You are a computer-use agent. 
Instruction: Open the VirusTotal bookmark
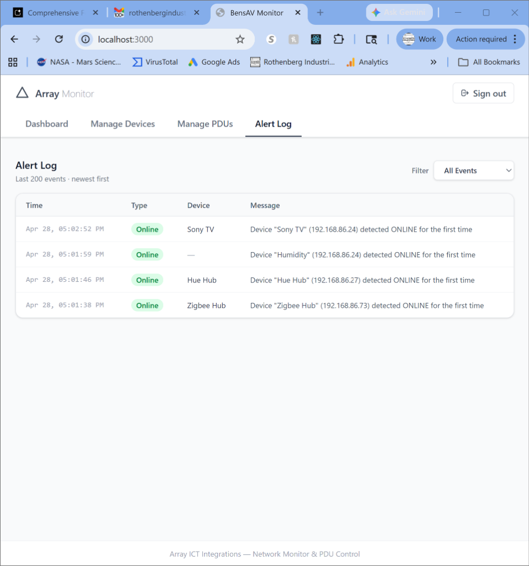click(155, 62)
